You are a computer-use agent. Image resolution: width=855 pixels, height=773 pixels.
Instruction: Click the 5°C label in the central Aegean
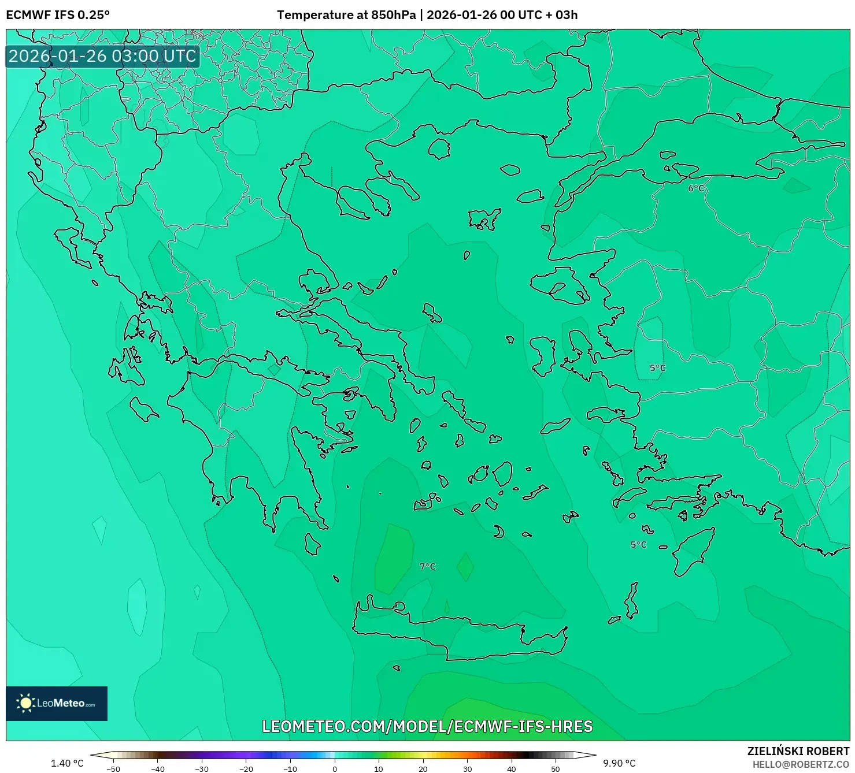[x=657, y=366]
